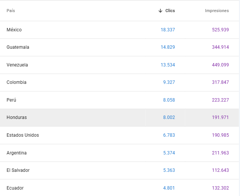Click Argentina impressions value 211.963
The height and width of the screenshot is (196, 240).
pos(220,153)
